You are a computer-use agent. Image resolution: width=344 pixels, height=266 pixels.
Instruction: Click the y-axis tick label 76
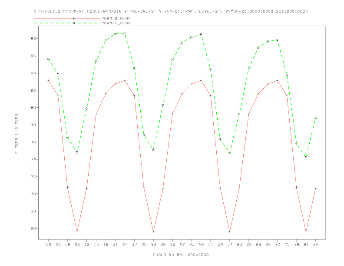pyautogui.click(x=34, y=142)
